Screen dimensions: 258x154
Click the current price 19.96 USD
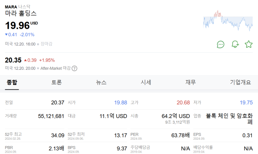(17, 25)
